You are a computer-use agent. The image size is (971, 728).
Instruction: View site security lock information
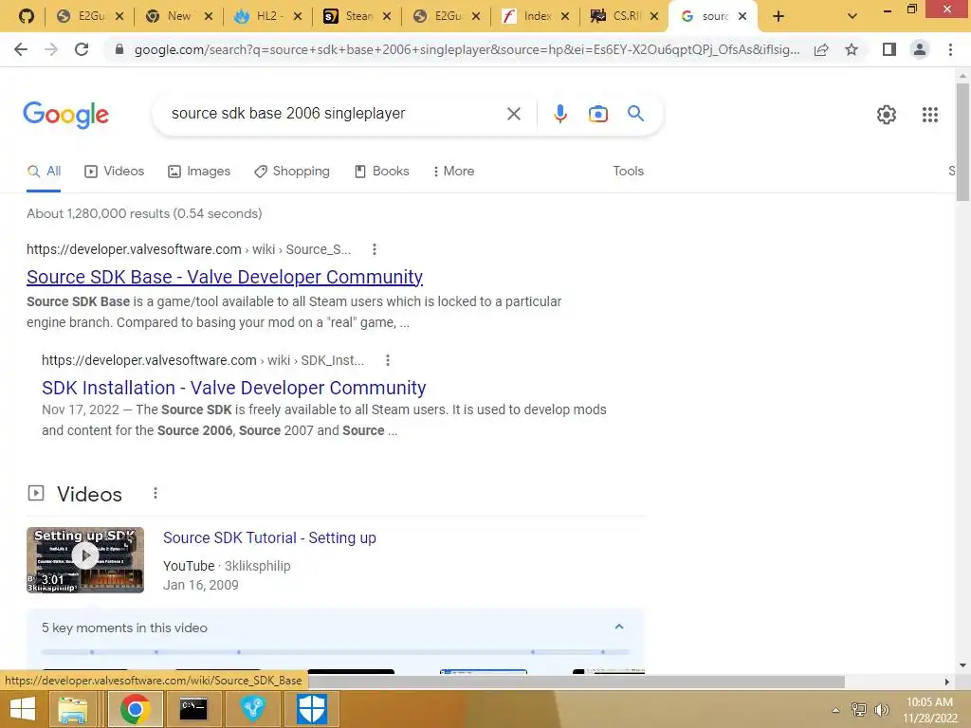pos(119,49)
